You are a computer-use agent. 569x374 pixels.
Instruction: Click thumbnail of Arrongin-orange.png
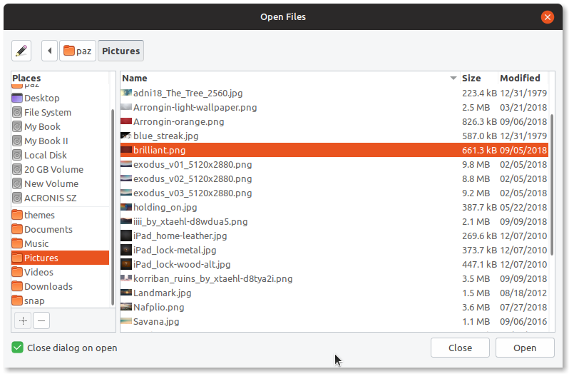click(126, 121)
